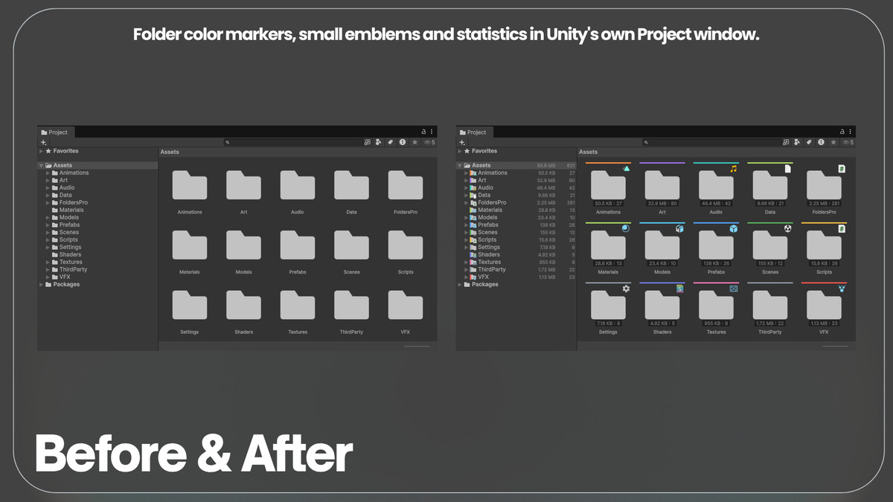Select ThirdParty in the After window tree
The width and height of the screenshot is (893, 502).
point(492,269)
